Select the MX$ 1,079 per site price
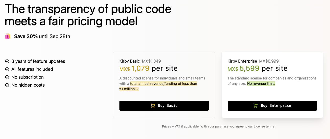The height and width of the screenshot is (139, 330). click(x=149, y=68)
